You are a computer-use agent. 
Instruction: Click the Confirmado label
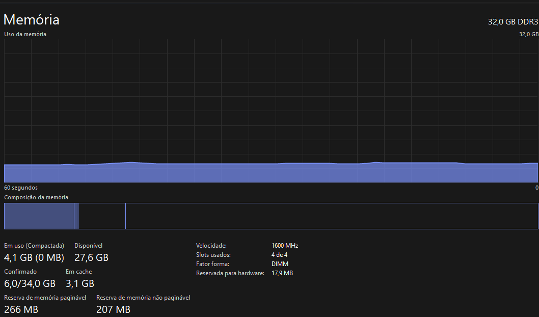[20, 272]
